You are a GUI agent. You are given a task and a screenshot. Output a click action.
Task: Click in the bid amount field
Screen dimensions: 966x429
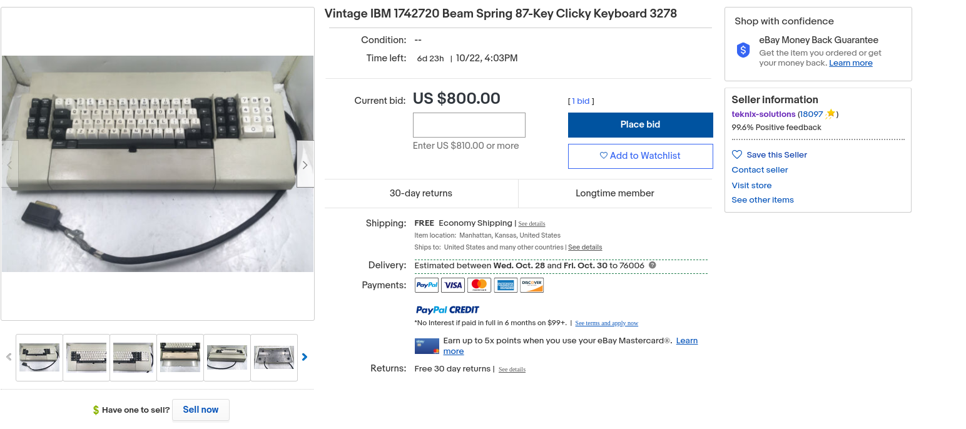[469, 125]
